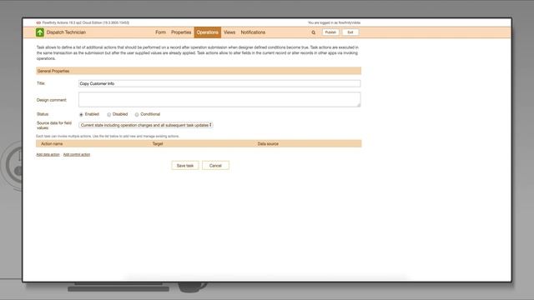The width and height of the screenshot is (534, 300).
Task: Click the Add data action link
Action: (x=48, y=154)
